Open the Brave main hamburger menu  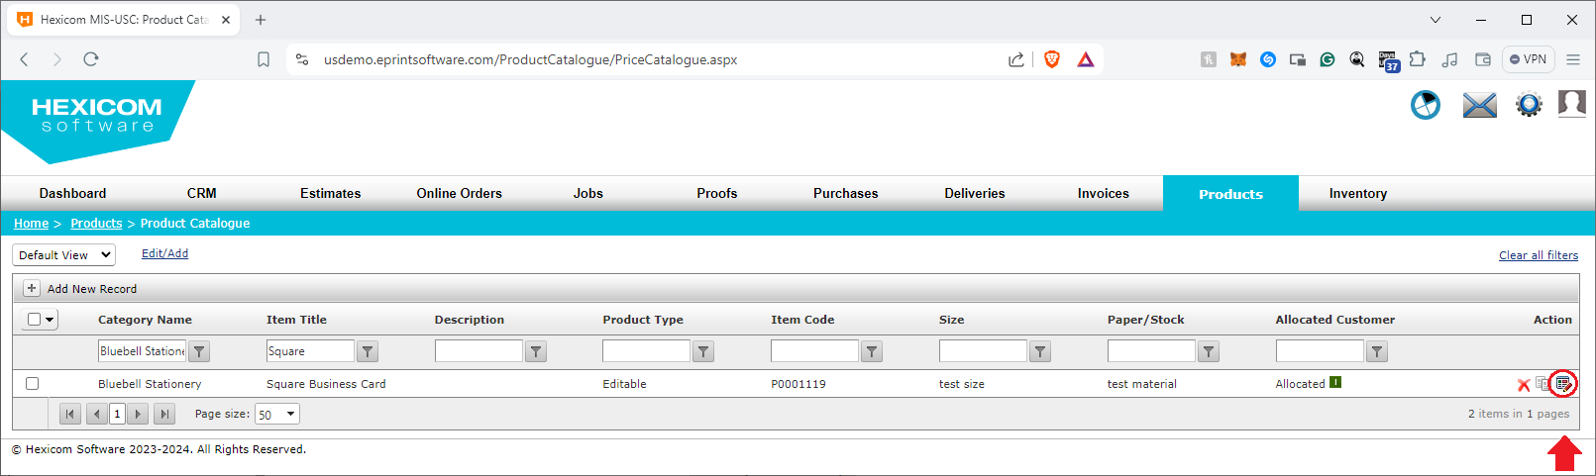pyautogui.click(x=1573, y=59)
